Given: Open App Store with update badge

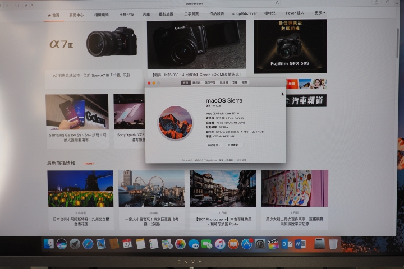Looking at the screenshot, I should pos(246,244).
